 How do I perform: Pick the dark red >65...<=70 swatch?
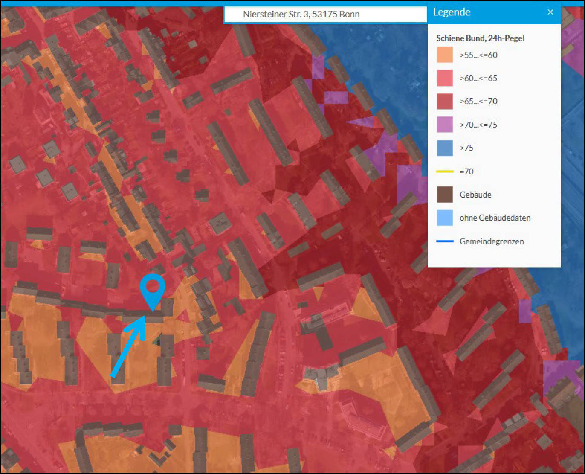click(445, 102)
